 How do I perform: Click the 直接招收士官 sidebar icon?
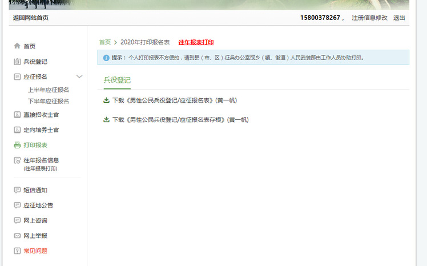17,115
